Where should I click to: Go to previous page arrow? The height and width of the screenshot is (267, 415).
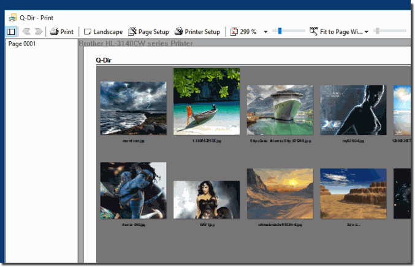(26, 31)
